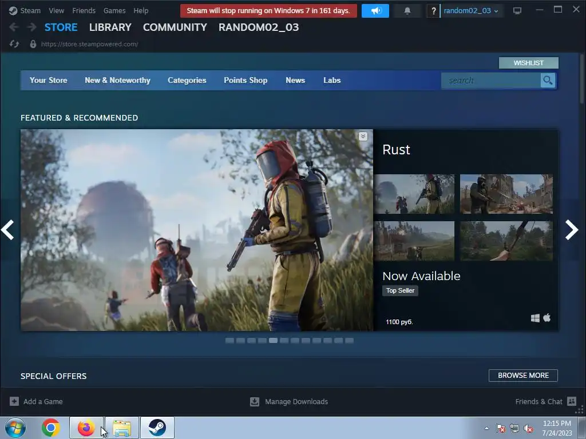Click the store page vertical scrollbar

pos(582,78)
